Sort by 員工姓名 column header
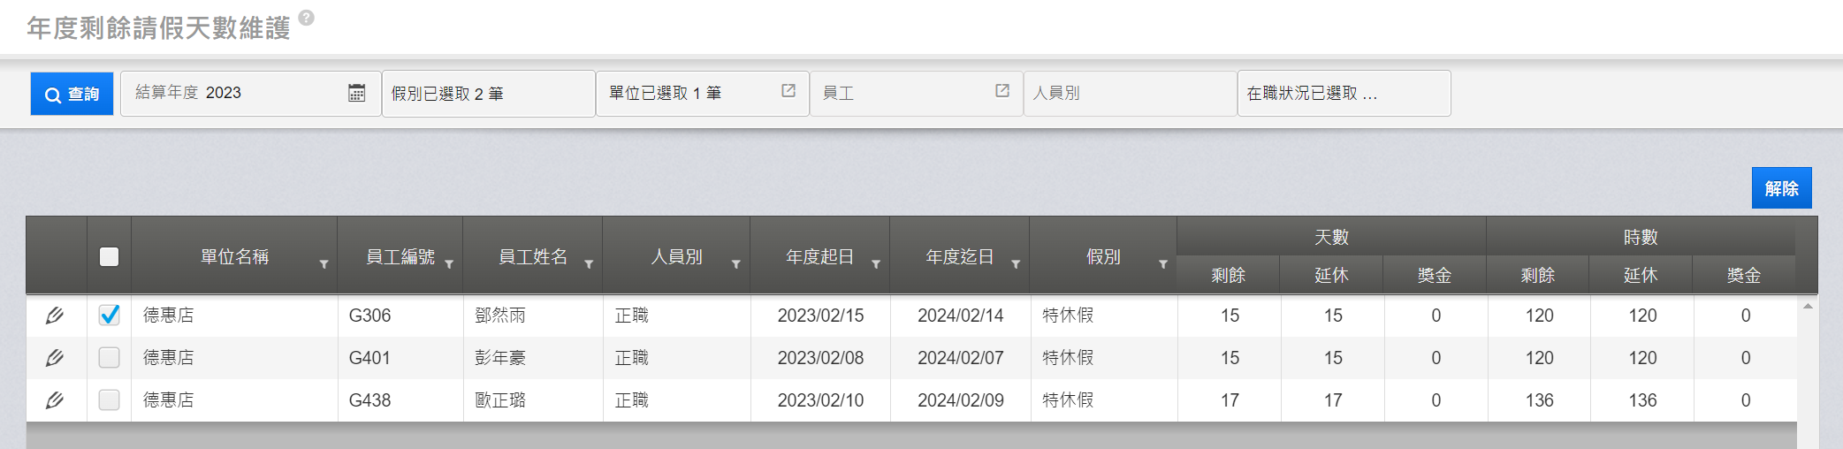Screen dimensions: 1843x449 pyautogui.click(x=532, y=257)
